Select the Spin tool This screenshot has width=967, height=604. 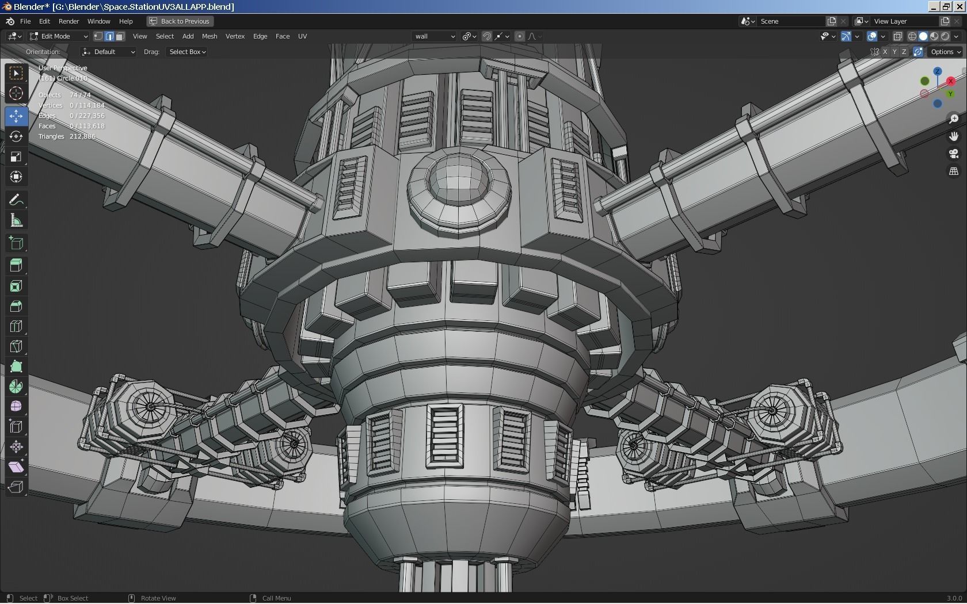point(16,387)
